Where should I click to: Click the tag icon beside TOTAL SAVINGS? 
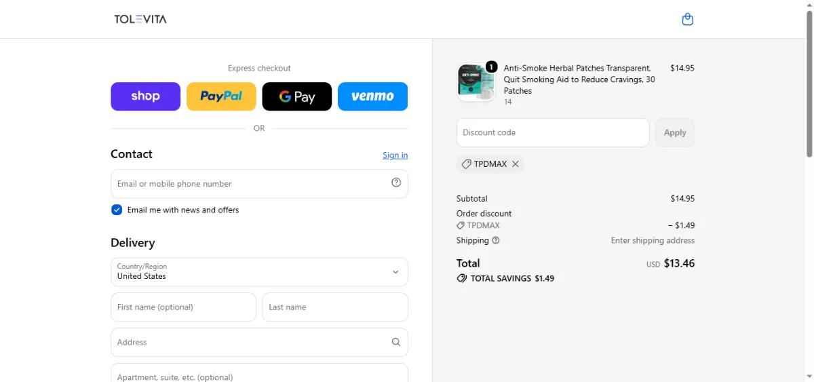click(x=462, y=278)
